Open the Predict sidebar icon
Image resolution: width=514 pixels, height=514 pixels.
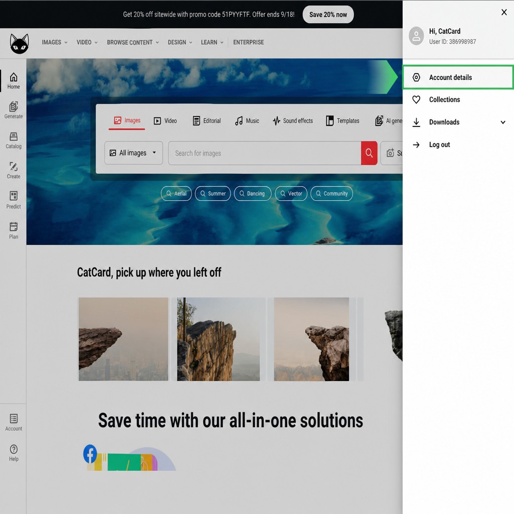(14, 196)
